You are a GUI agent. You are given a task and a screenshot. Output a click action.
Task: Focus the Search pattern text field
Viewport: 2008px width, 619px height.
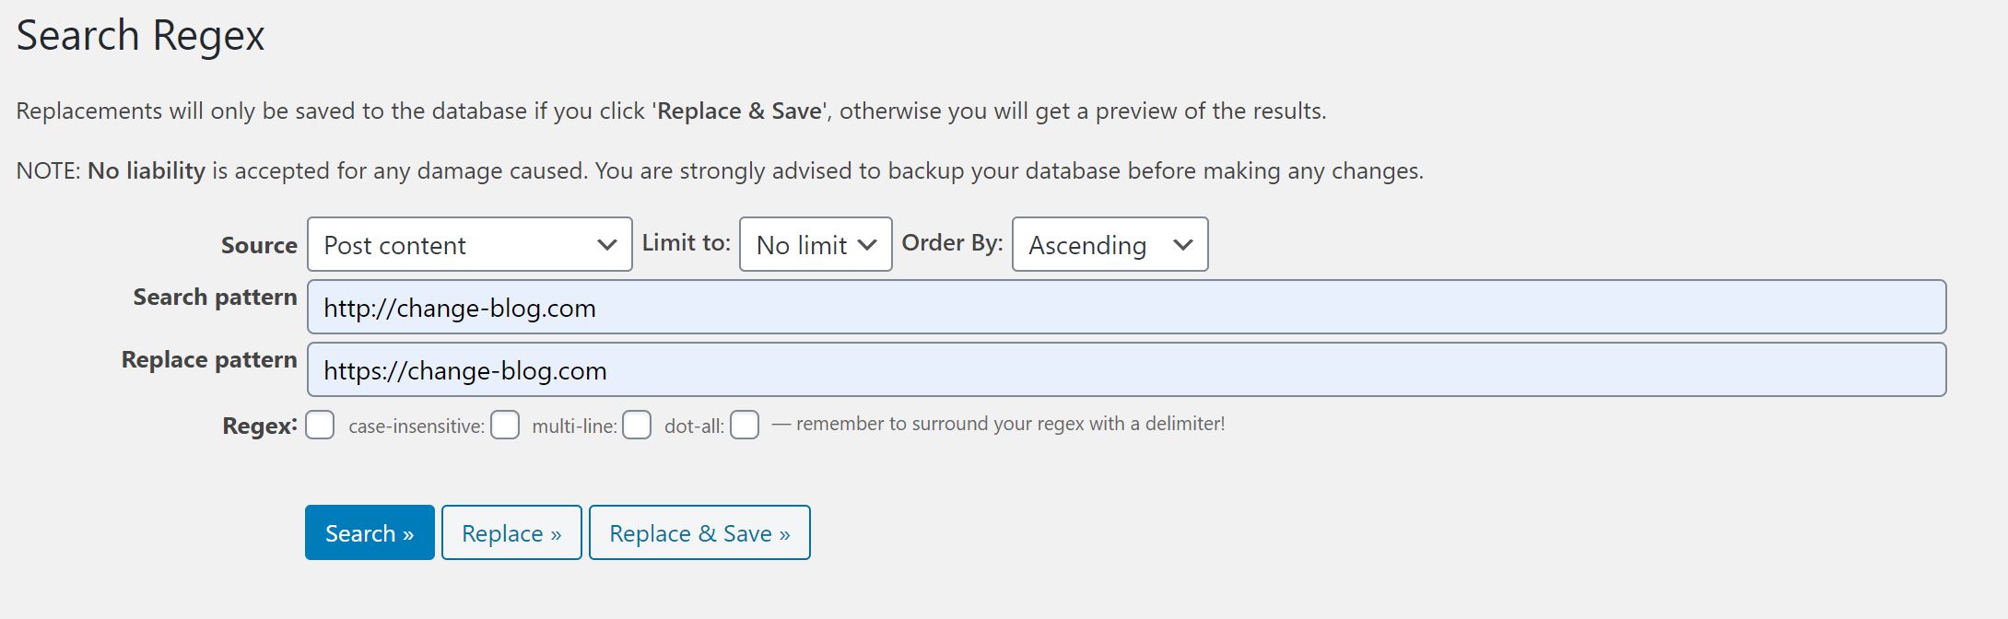(x=1126, y=307)
